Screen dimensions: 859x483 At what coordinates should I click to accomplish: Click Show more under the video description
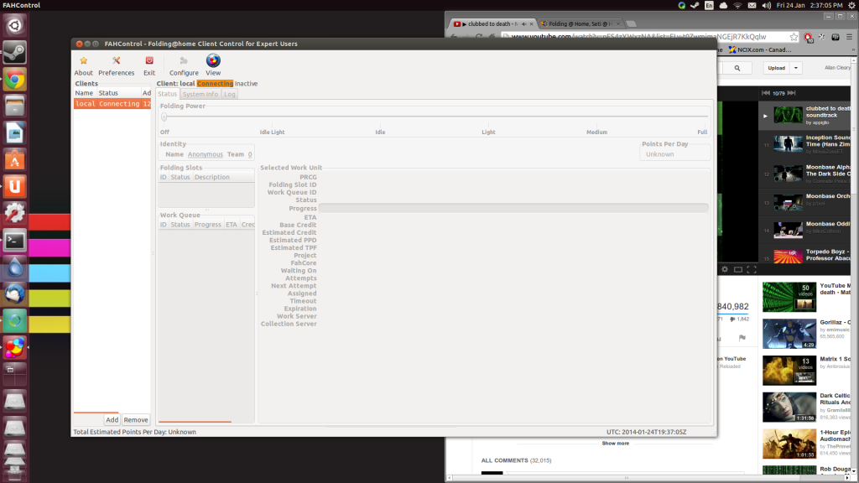tap(615, 444)
